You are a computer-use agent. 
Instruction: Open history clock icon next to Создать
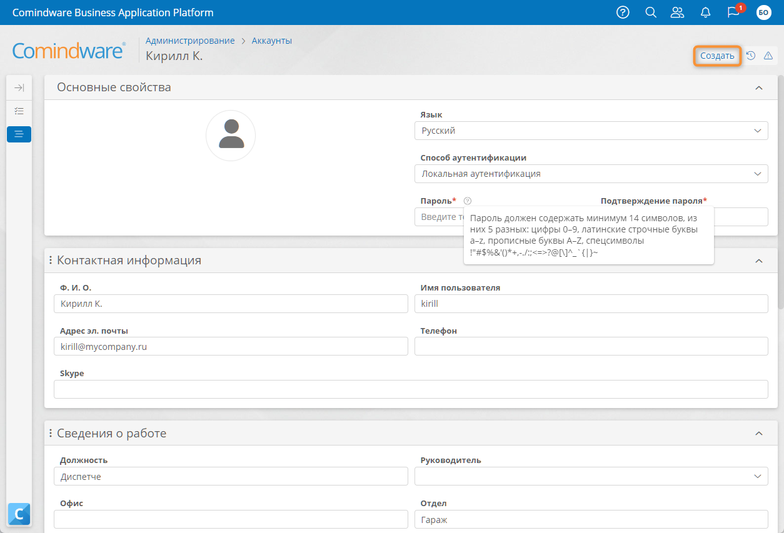751,56
